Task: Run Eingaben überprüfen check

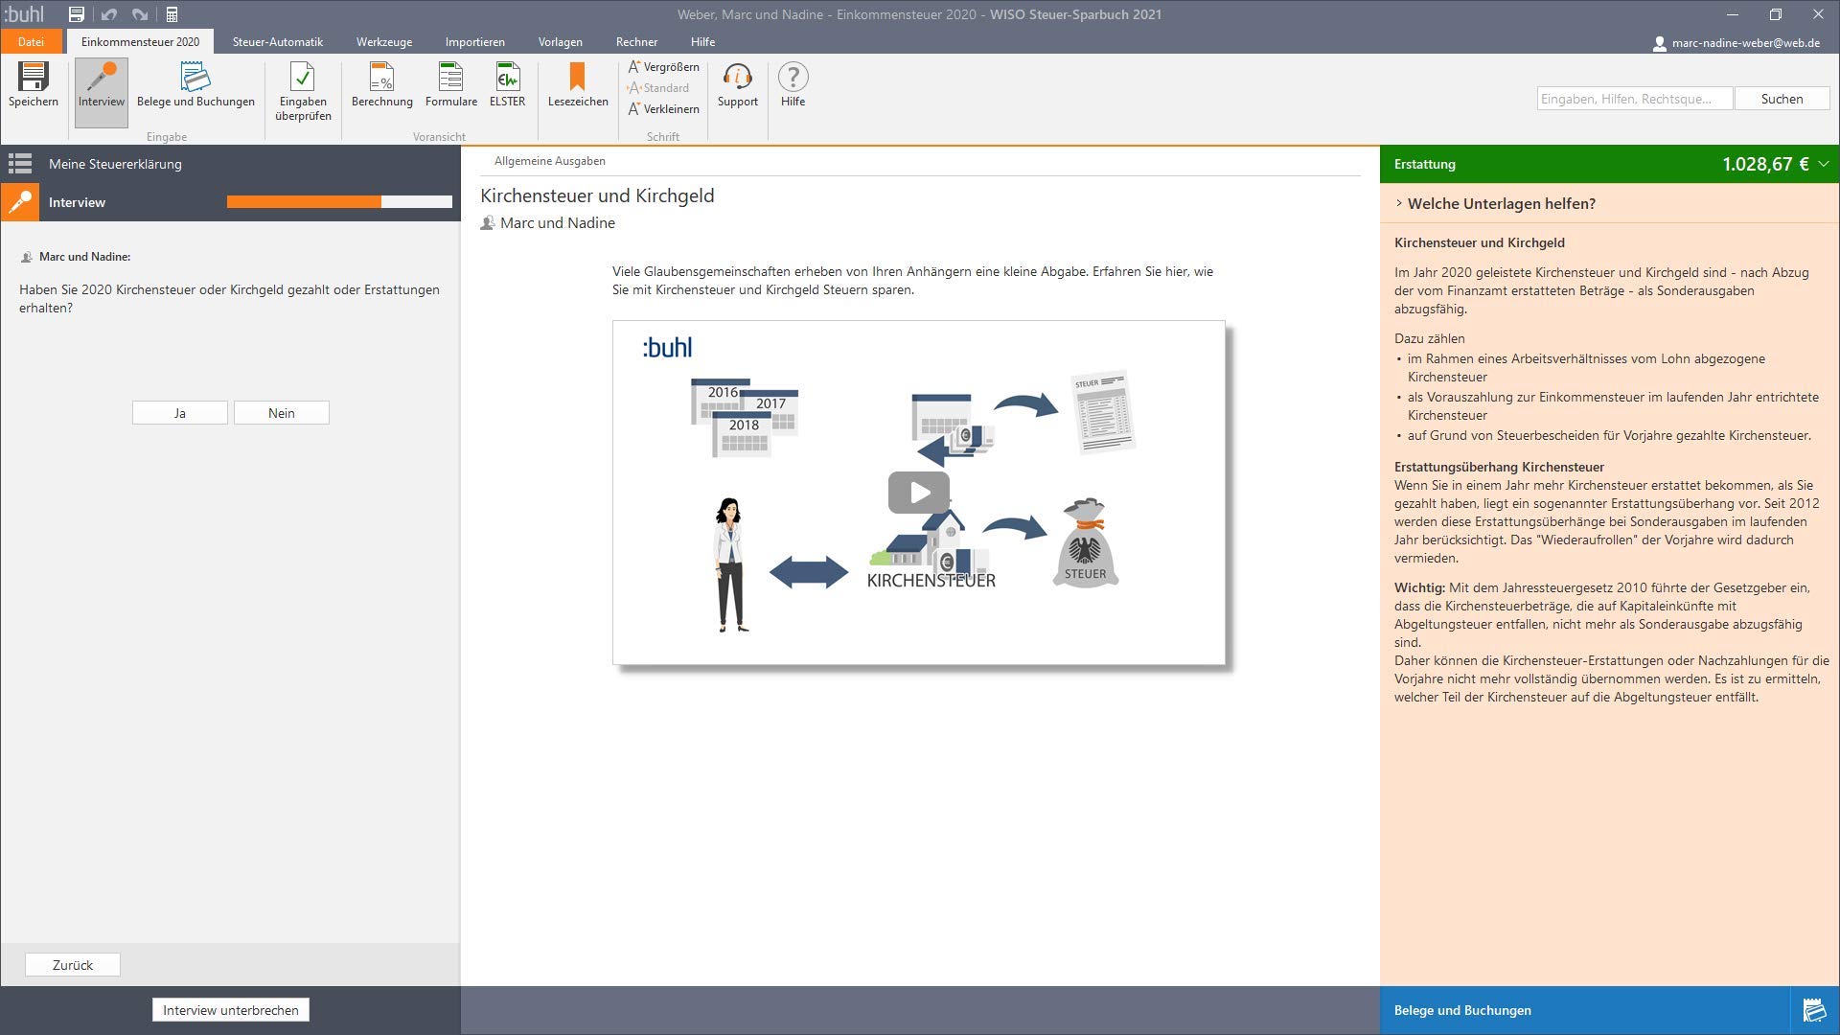Action: click(303, 92)
